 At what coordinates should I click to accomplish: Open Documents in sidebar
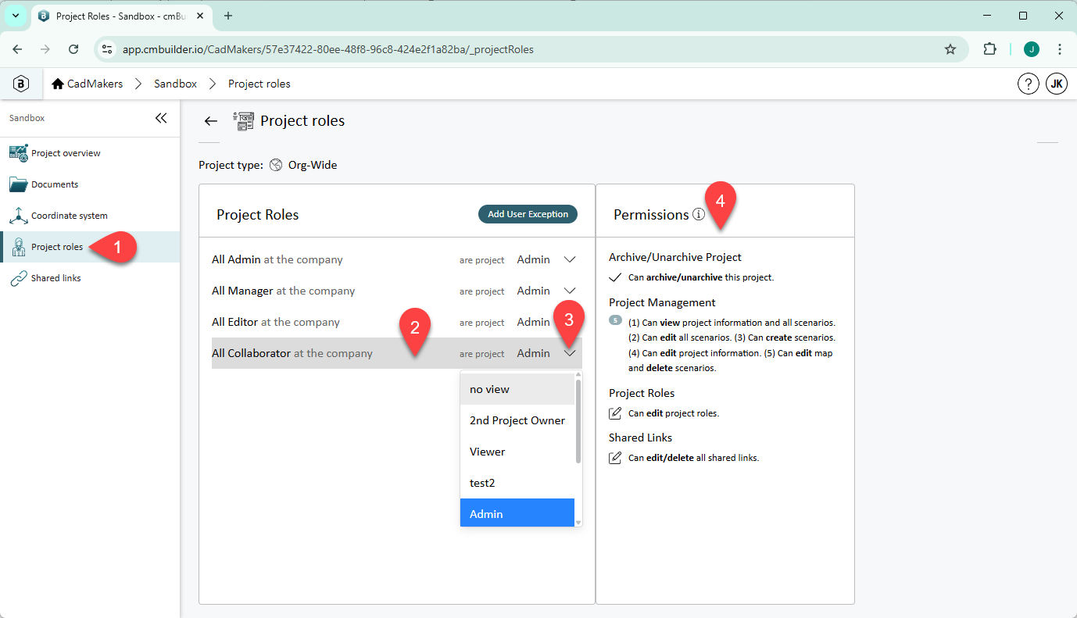point(90,184)
